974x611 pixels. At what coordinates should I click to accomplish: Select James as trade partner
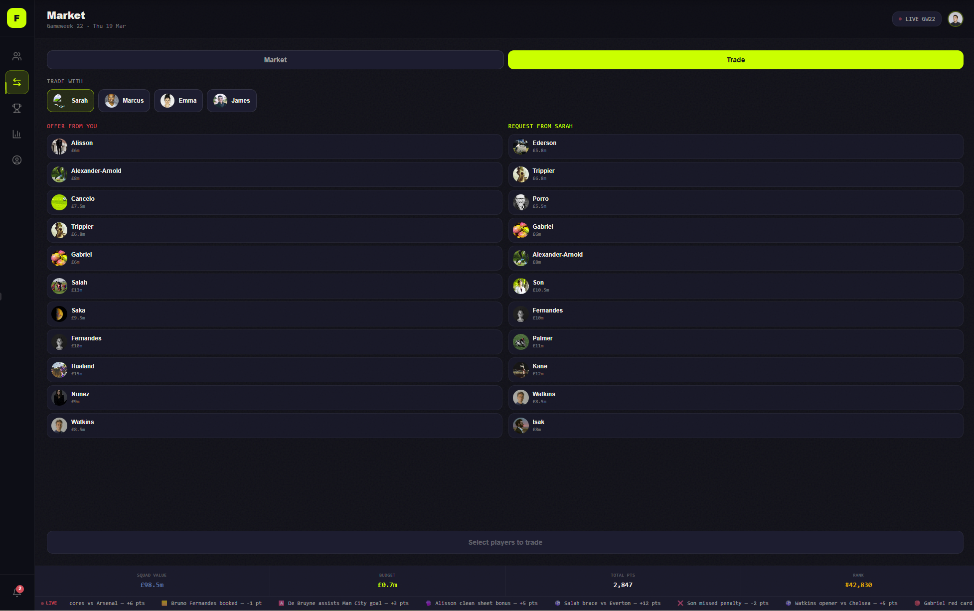coord(232,101)
